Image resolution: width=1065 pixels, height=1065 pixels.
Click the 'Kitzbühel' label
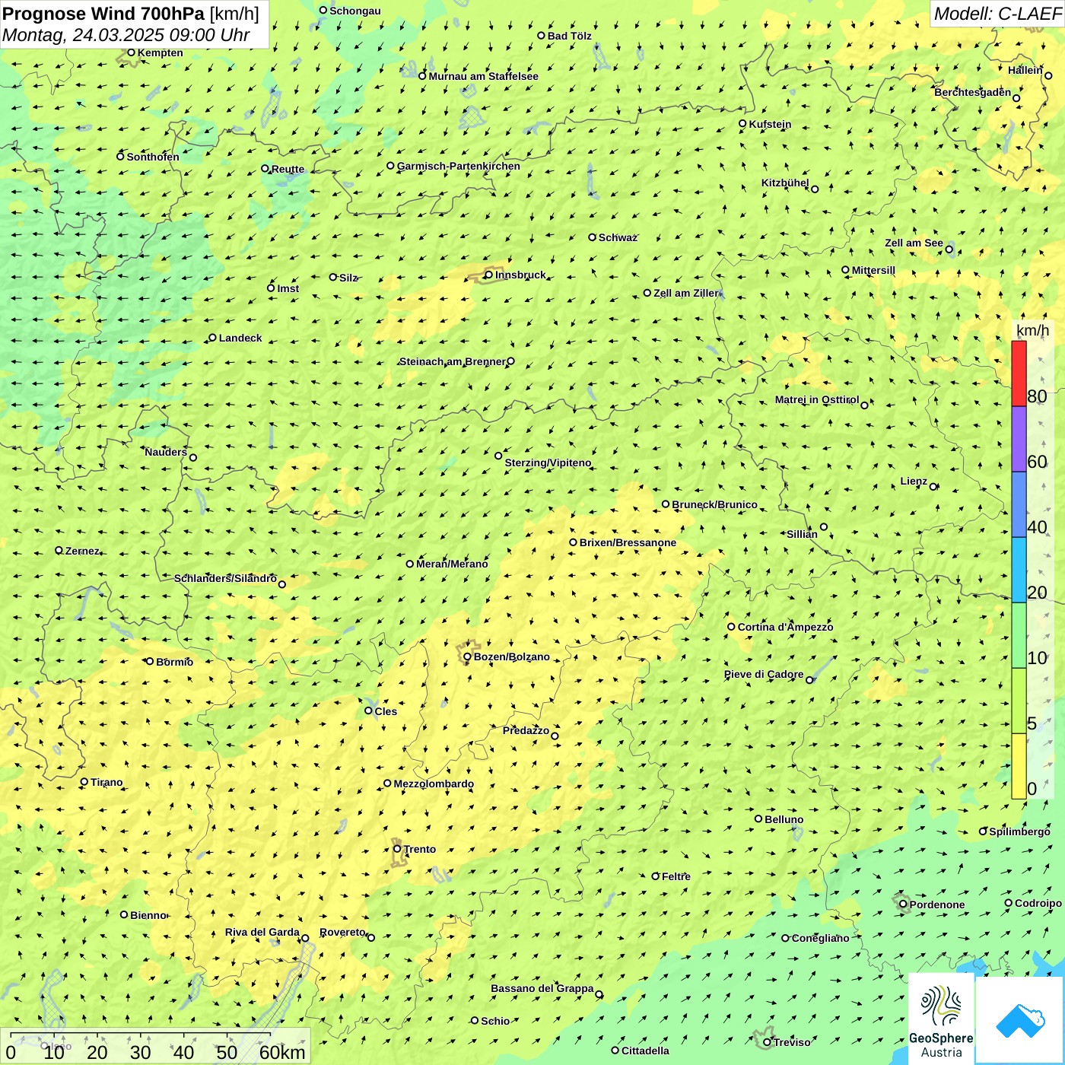(785, 183)
